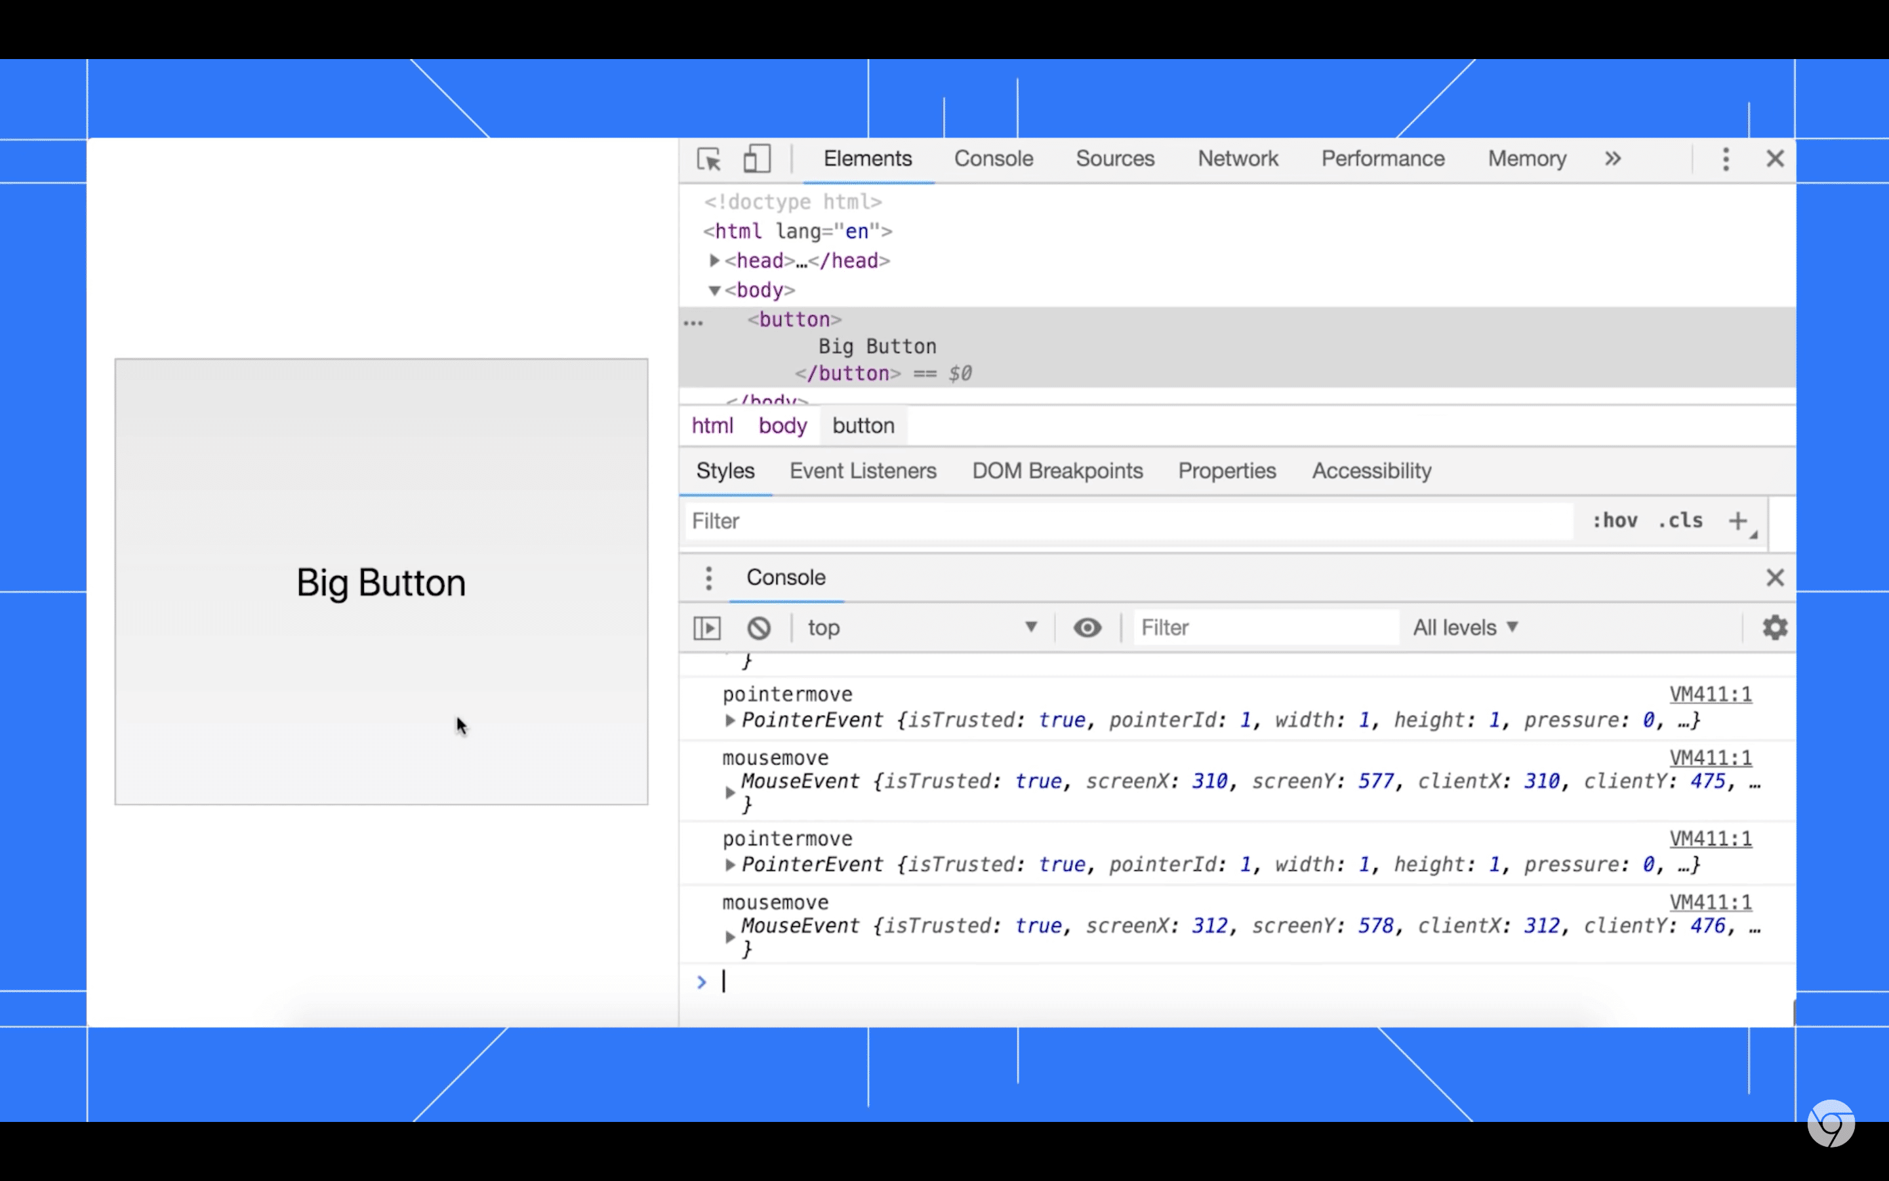1889x1181 pixels.
Task: Click the create live expression eye icon
Action: tap(1087, 627)
